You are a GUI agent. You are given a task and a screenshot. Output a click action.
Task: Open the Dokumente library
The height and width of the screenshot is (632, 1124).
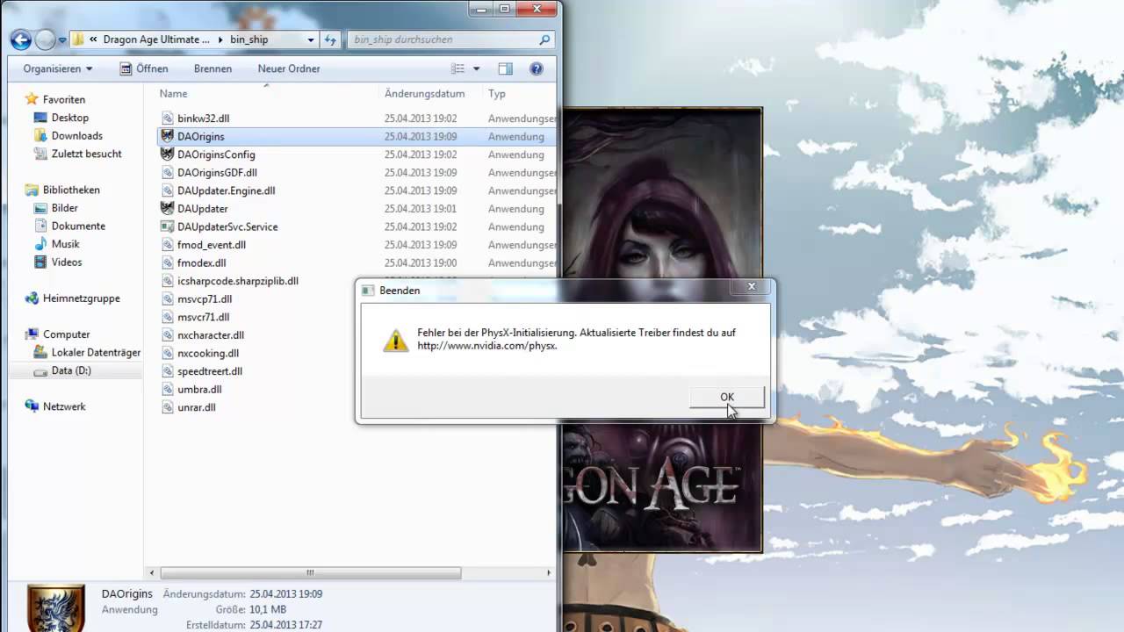click(x=78, y=226)
